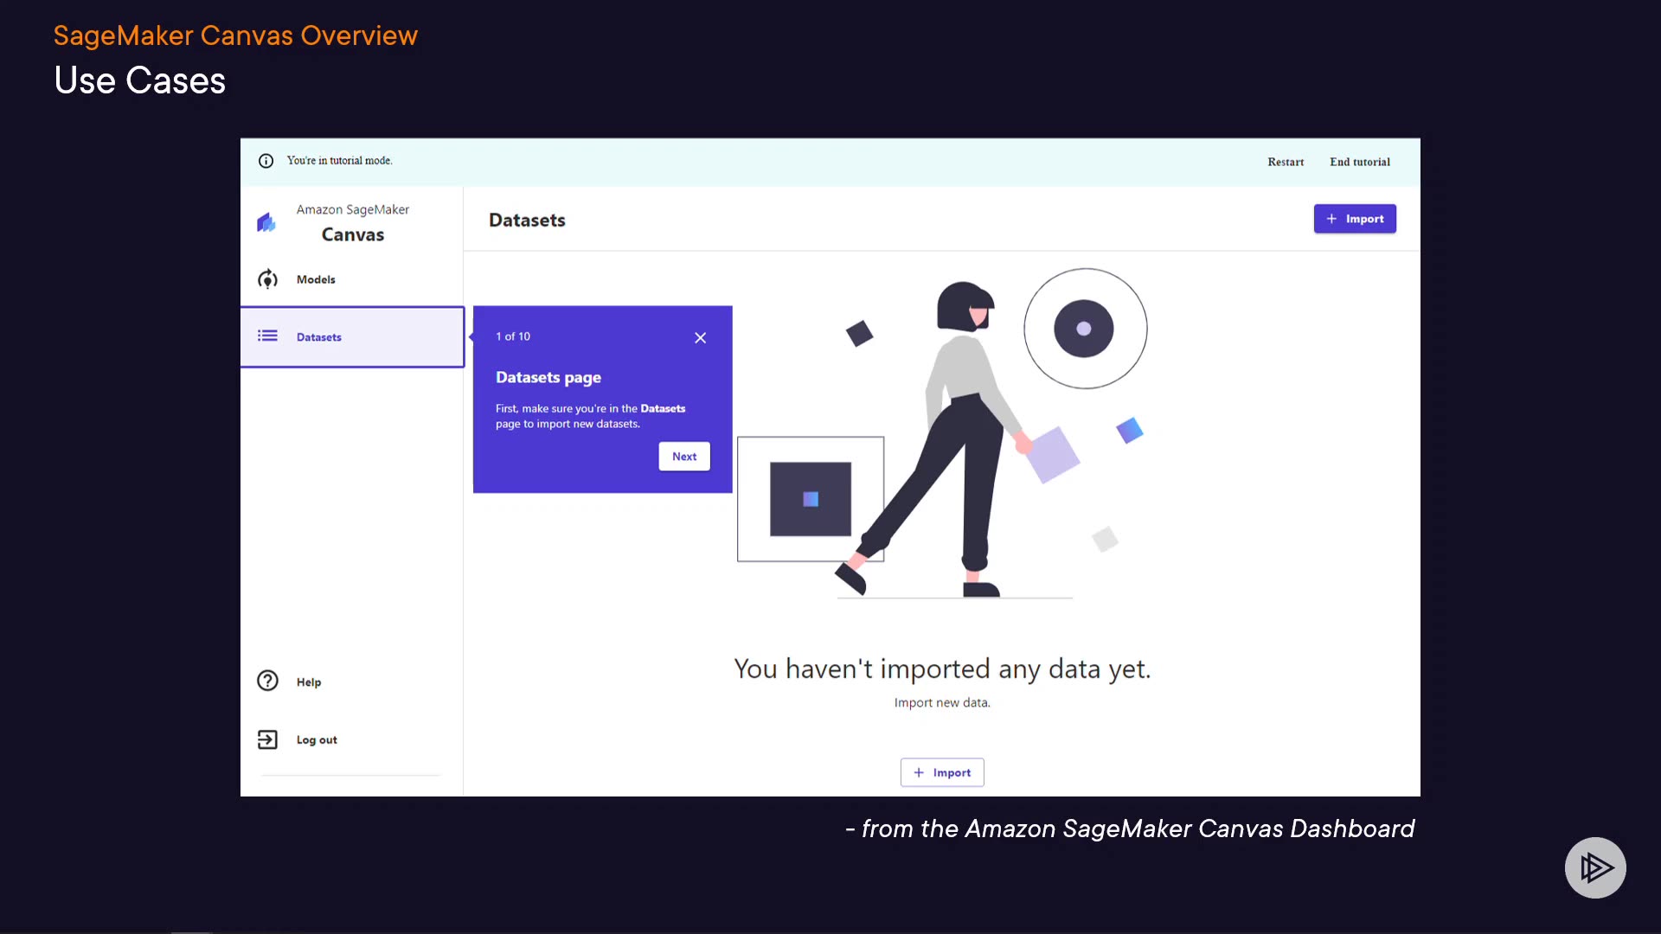Click the Pluralsight play logo icon
This screenshot has height=934, width=1661.
(1594, 867)
